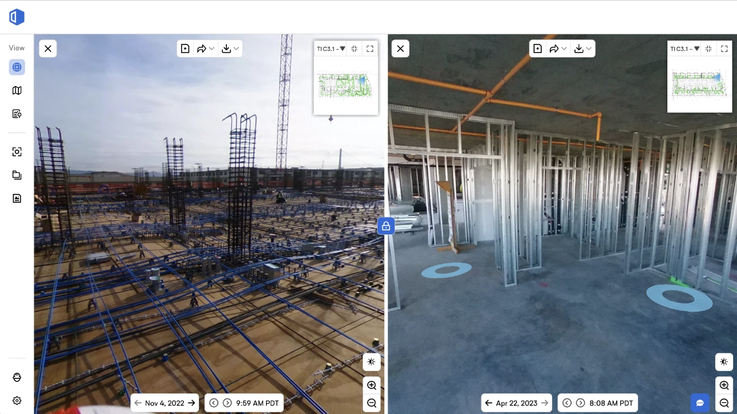Open the checklist report icon in sidebar
Image resolution: width=737 pixels, height=414 pixels.
17,114
